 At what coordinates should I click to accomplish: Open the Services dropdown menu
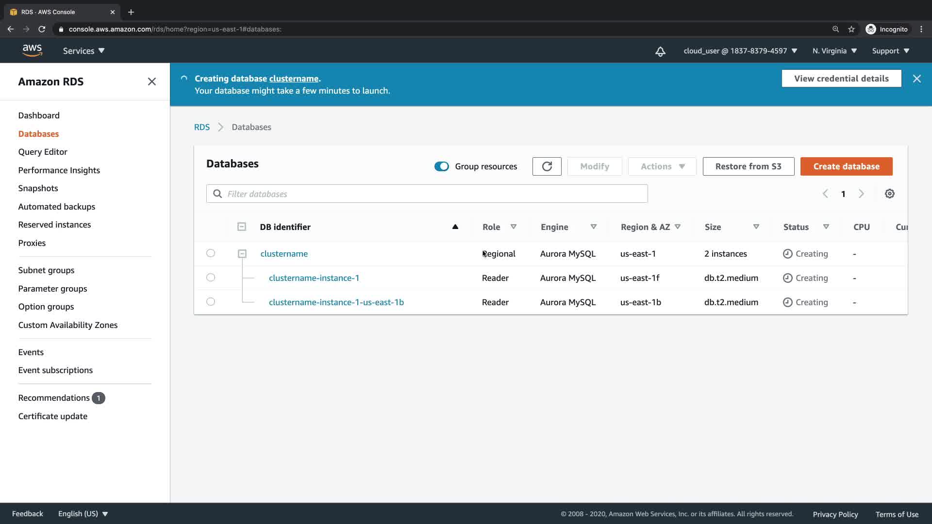(83, 51)
